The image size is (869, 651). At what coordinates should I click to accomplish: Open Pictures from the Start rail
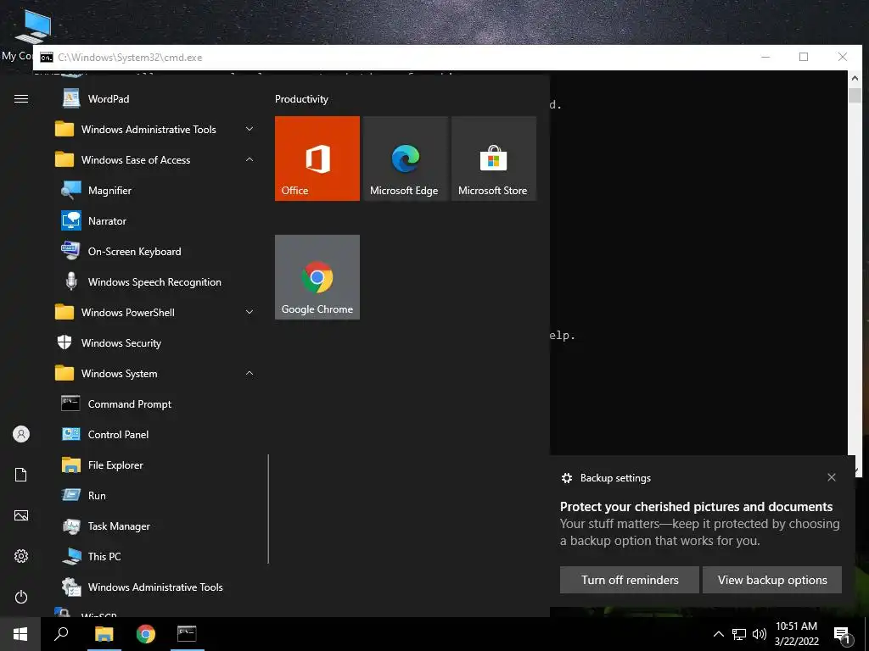pos(21,515)
